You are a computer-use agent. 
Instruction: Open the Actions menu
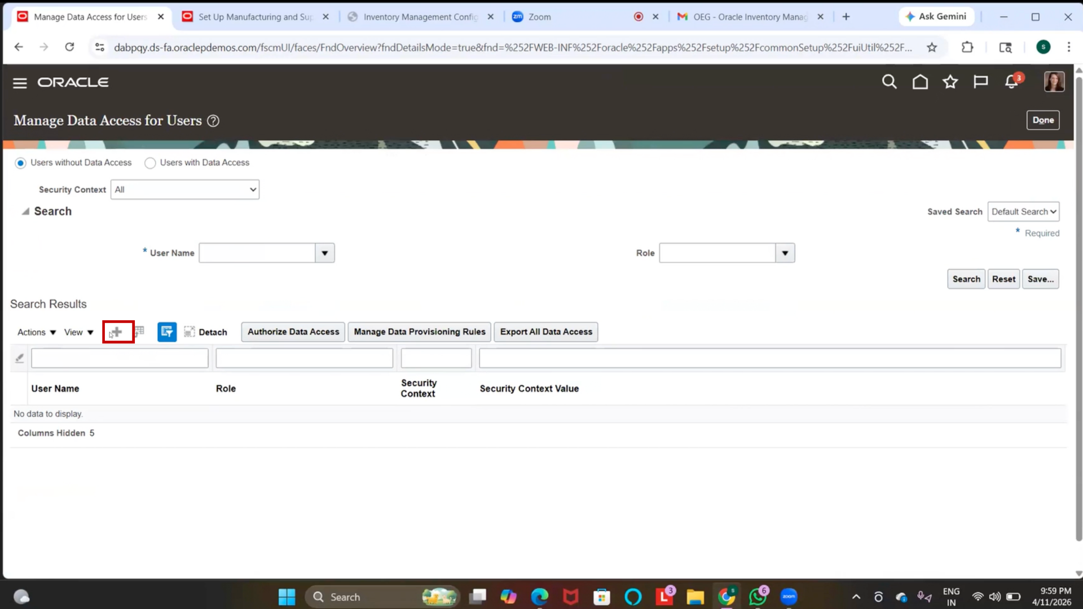coord(37,332)
